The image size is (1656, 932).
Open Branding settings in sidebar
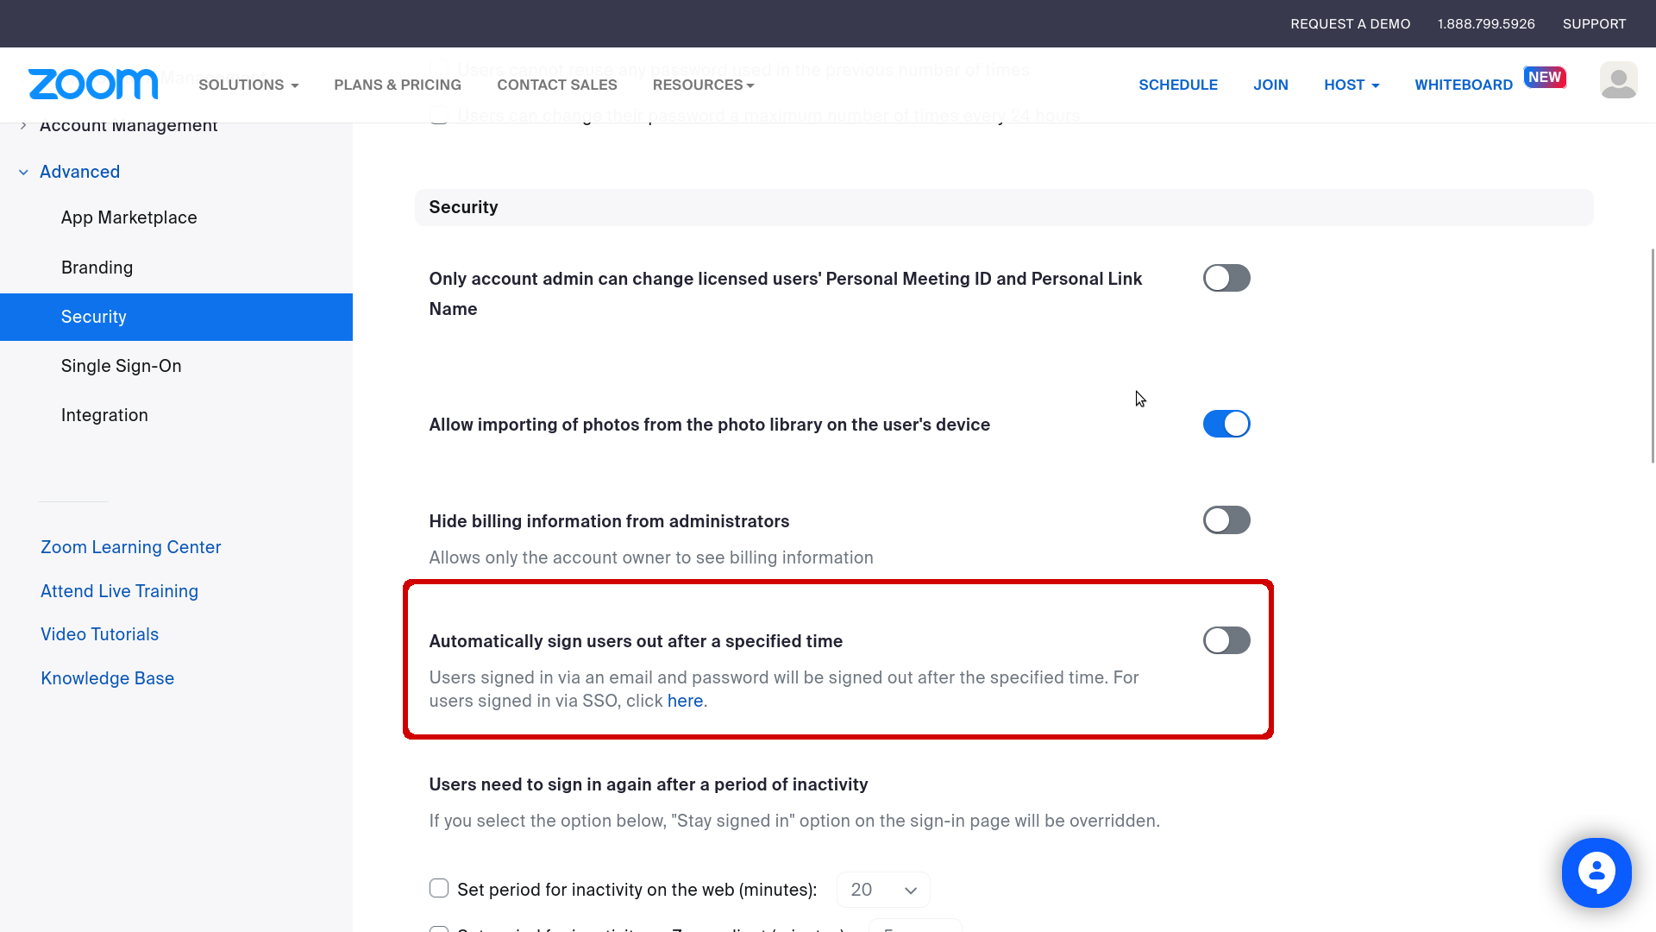[97, 268]
